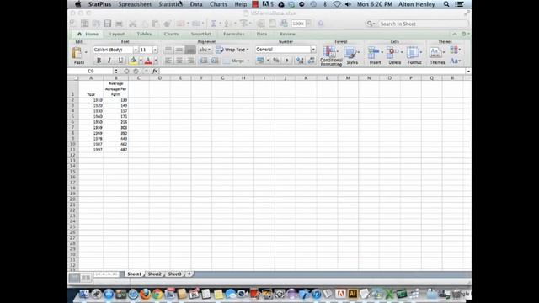Switch to the SmartArt ribbon tab

tap(201, 34)
